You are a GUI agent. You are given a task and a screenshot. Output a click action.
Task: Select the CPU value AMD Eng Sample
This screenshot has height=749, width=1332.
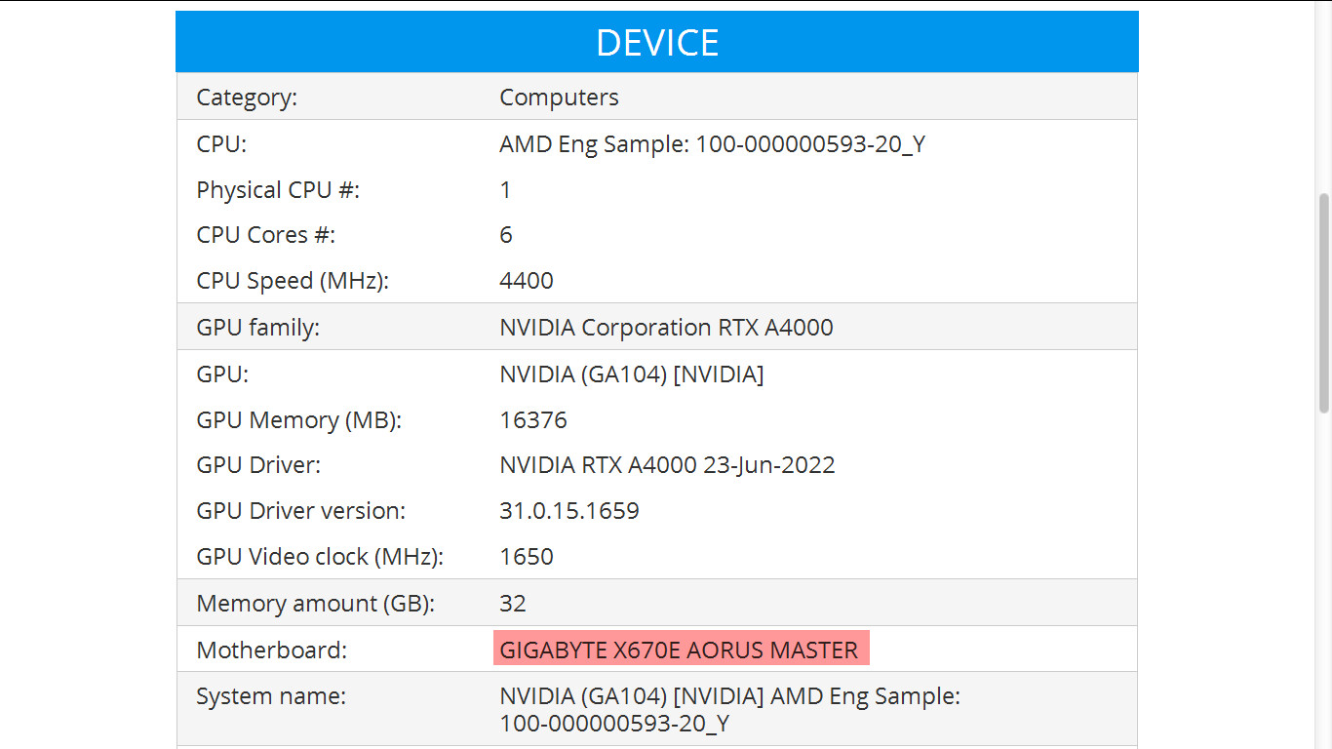(712, 144)
